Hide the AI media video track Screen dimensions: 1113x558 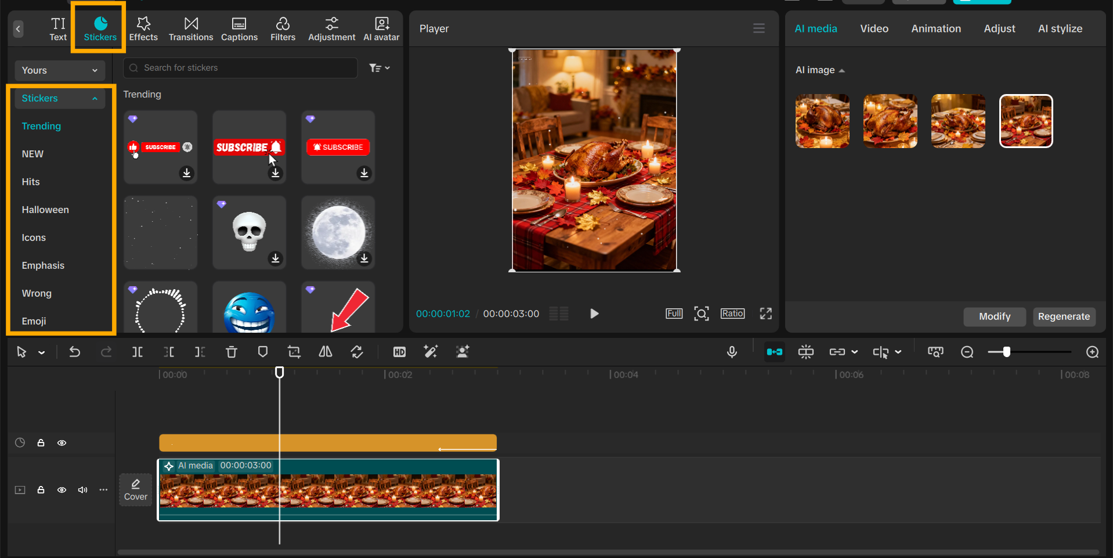[62, 489]
